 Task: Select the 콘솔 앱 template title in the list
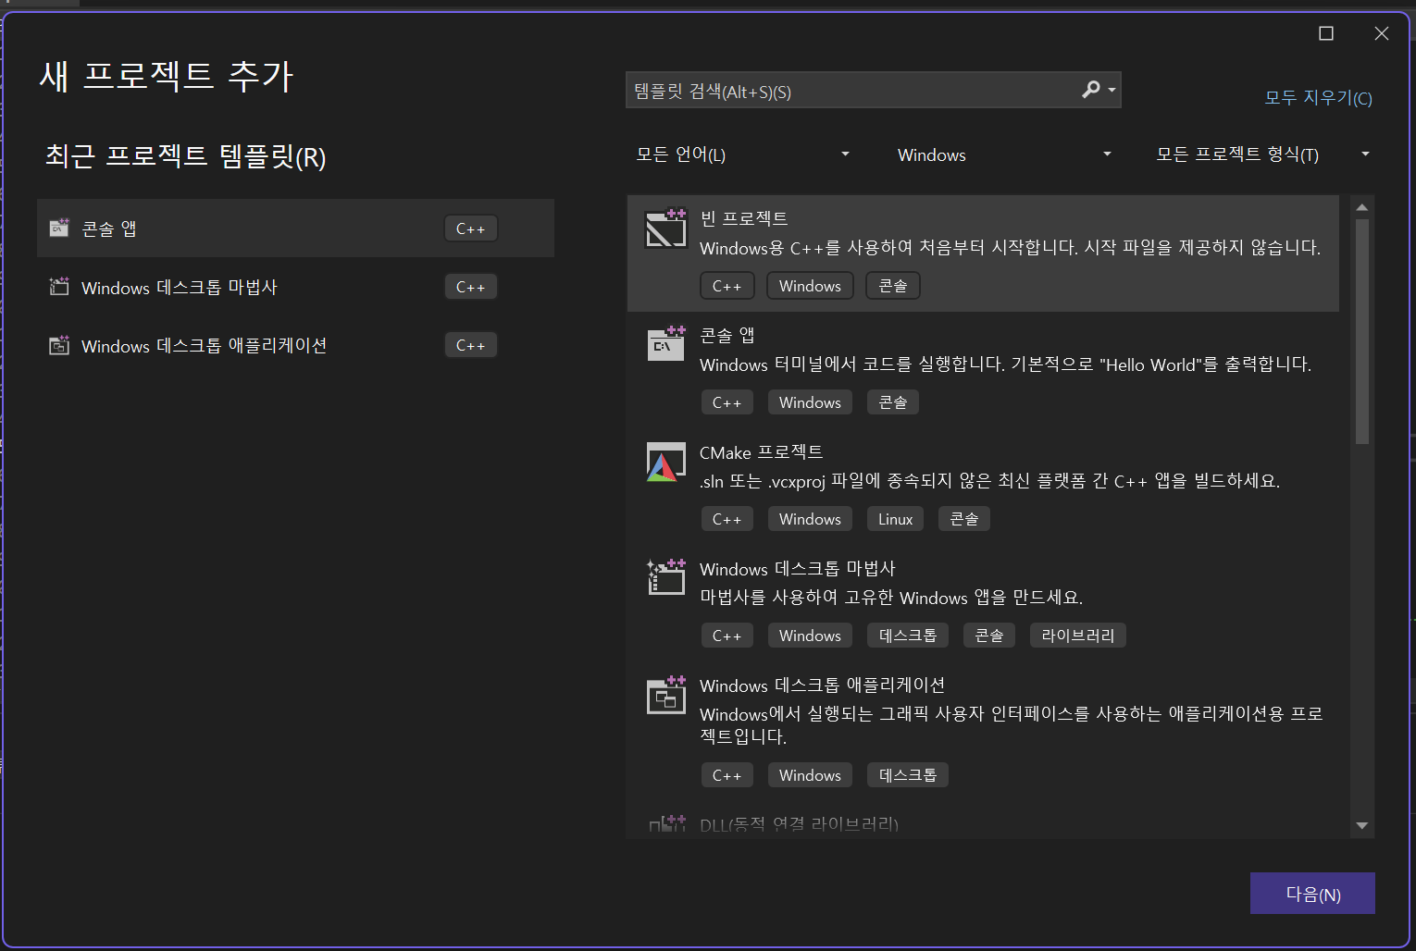[x=727, y=335]
